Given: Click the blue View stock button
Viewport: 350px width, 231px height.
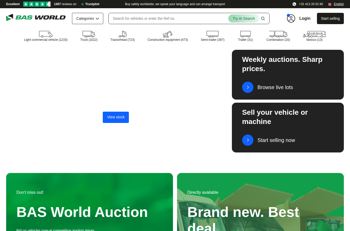Looking at the screenshot, I should point(116,117).
